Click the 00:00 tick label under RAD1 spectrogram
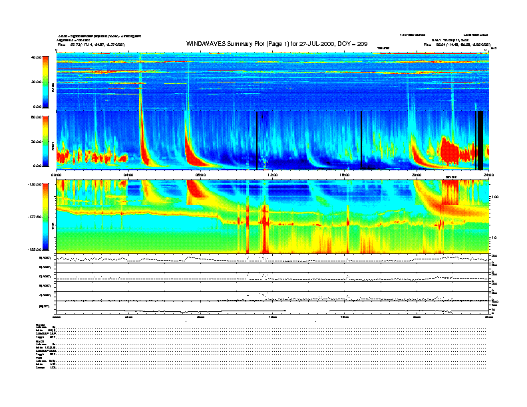 point(57,175)
